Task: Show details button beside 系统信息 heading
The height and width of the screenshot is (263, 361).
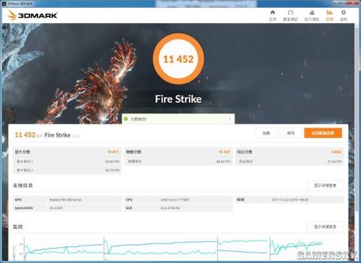Action: point(325,186)
